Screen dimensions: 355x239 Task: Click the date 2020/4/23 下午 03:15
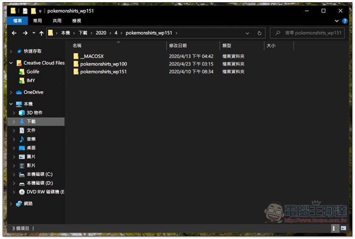pos(191,64)
